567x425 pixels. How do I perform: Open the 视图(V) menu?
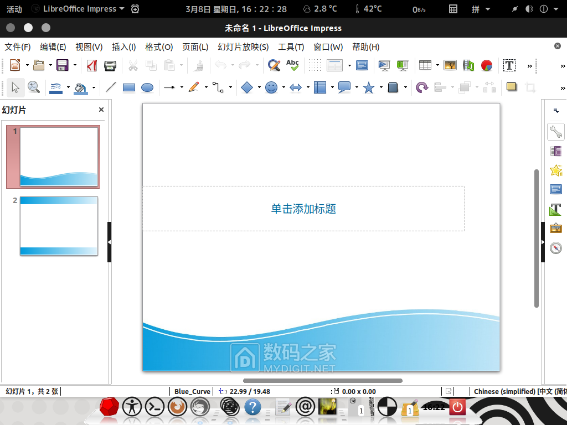[89, 47]
